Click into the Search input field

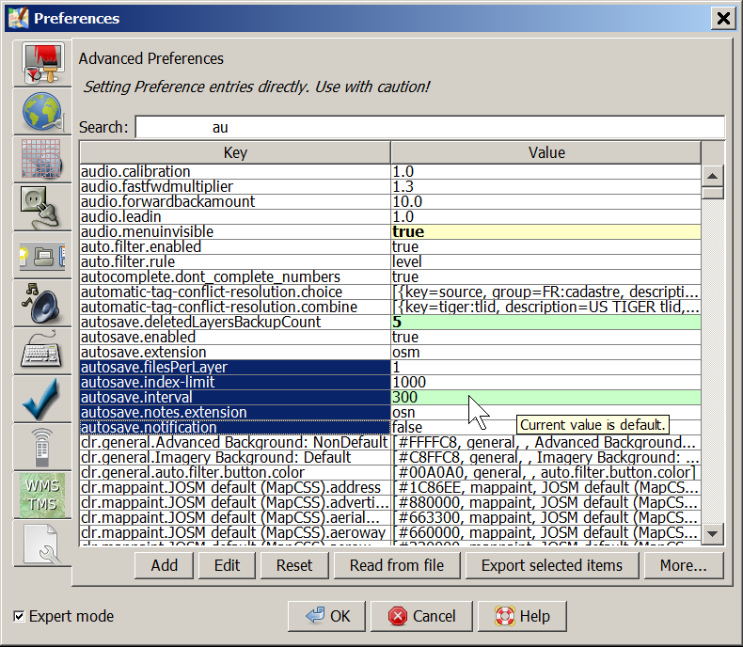[x=429, y=127]
